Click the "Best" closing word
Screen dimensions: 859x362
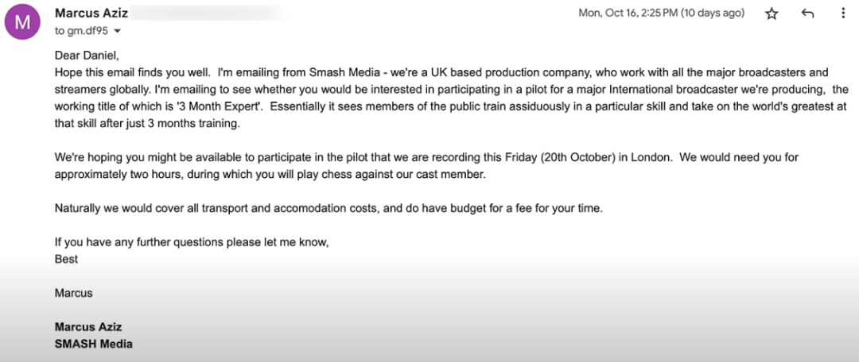point(66,260)
